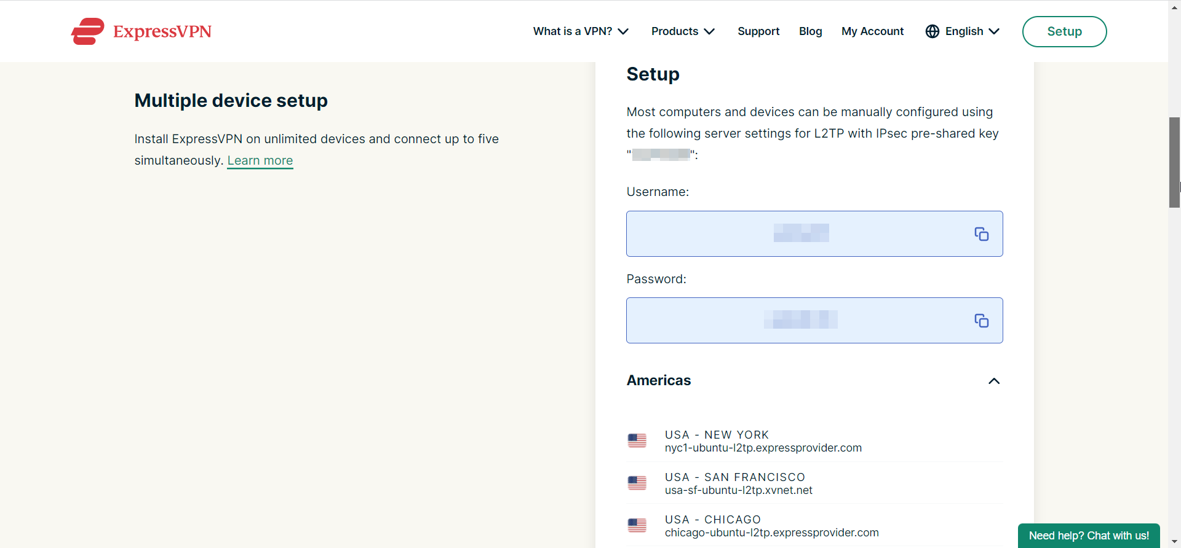The width and height of the screenshot is (1181, 548).
Task: Click inside the Password field
Action: [x=800, y=321]
